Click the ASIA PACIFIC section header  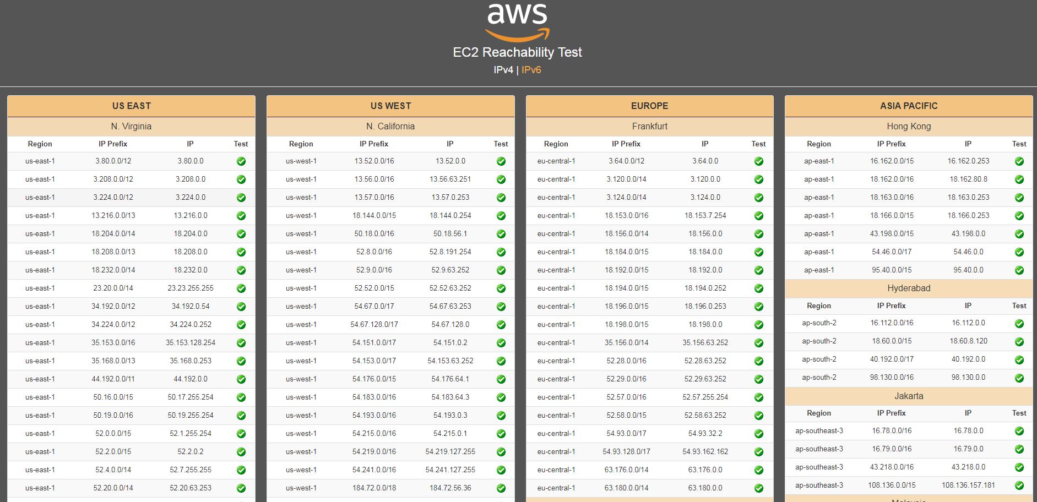(909, 106)
